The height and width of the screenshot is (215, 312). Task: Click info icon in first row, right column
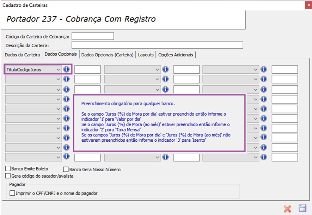264,69
